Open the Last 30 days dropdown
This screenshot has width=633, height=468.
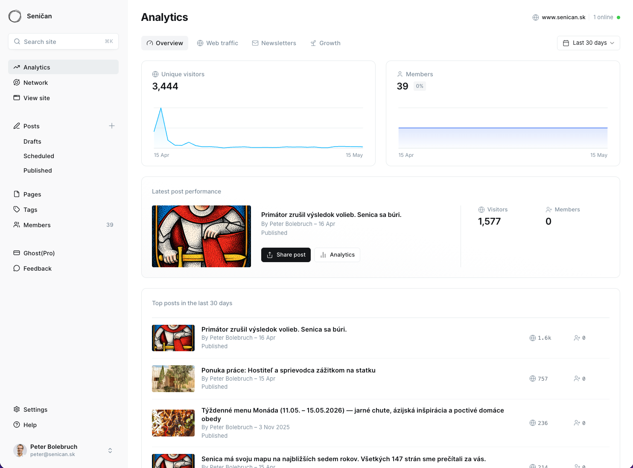(x=589, y=43)
